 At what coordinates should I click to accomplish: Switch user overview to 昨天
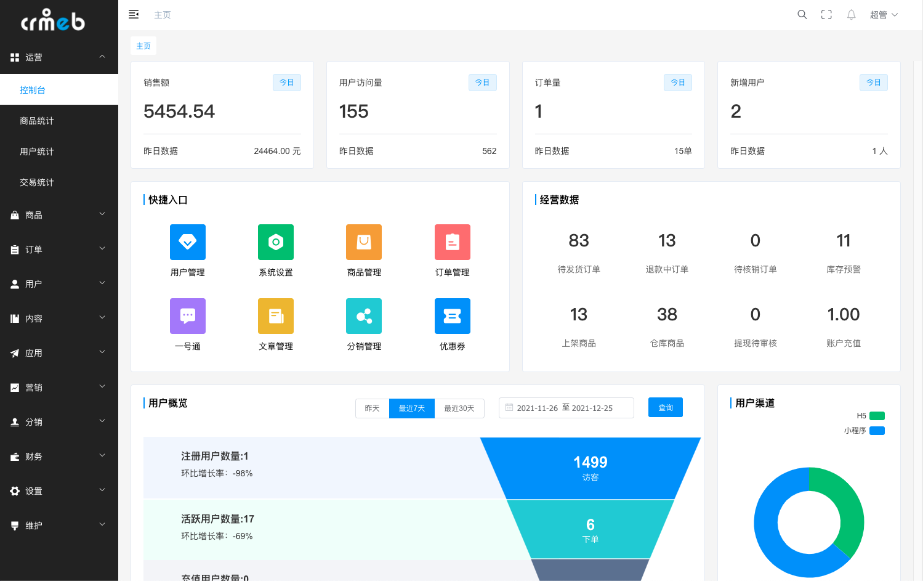[372, 408]
